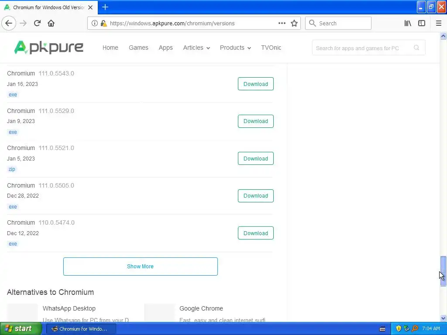Download Chromium 111.0.5543.0

[x=256, y=84]
